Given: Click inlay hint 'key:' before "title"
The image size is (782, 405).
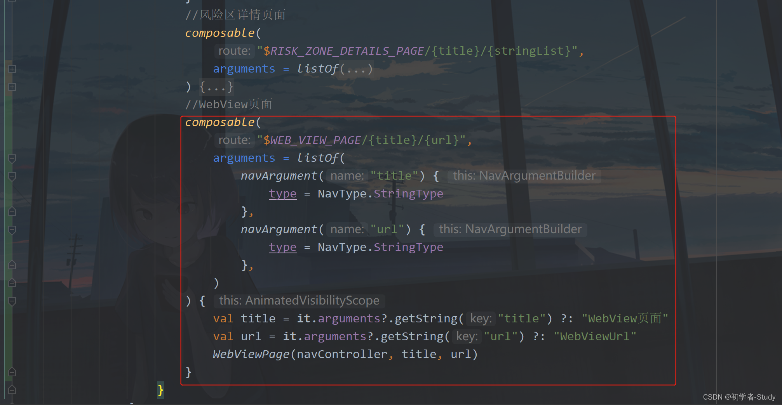Looking at the screenshot, I should coord(481,319).
